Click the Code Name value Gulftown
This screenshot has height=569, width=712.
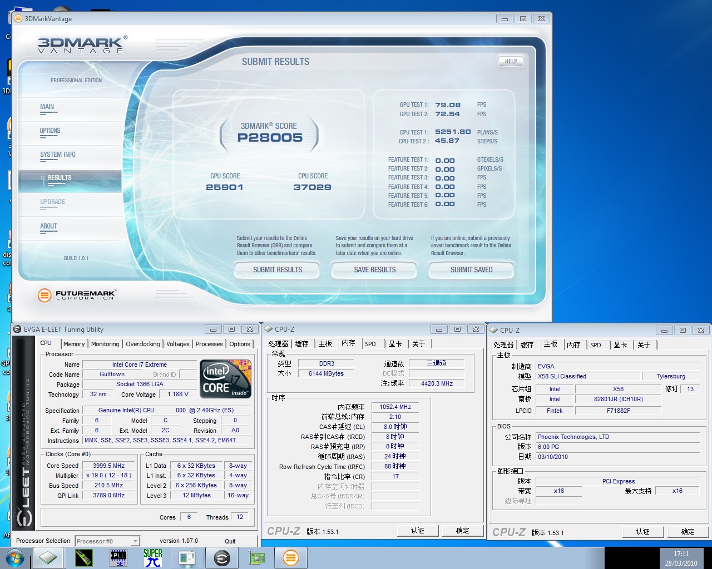[x=112, y=374]
